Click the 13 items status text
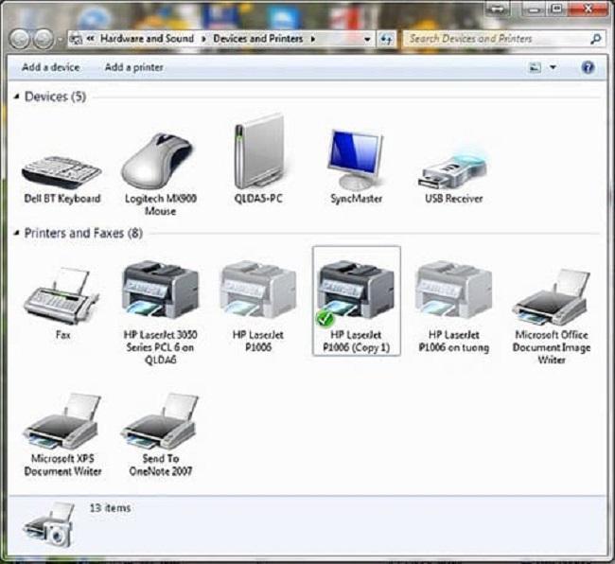The image size is (615, 564). pos(110,508)
